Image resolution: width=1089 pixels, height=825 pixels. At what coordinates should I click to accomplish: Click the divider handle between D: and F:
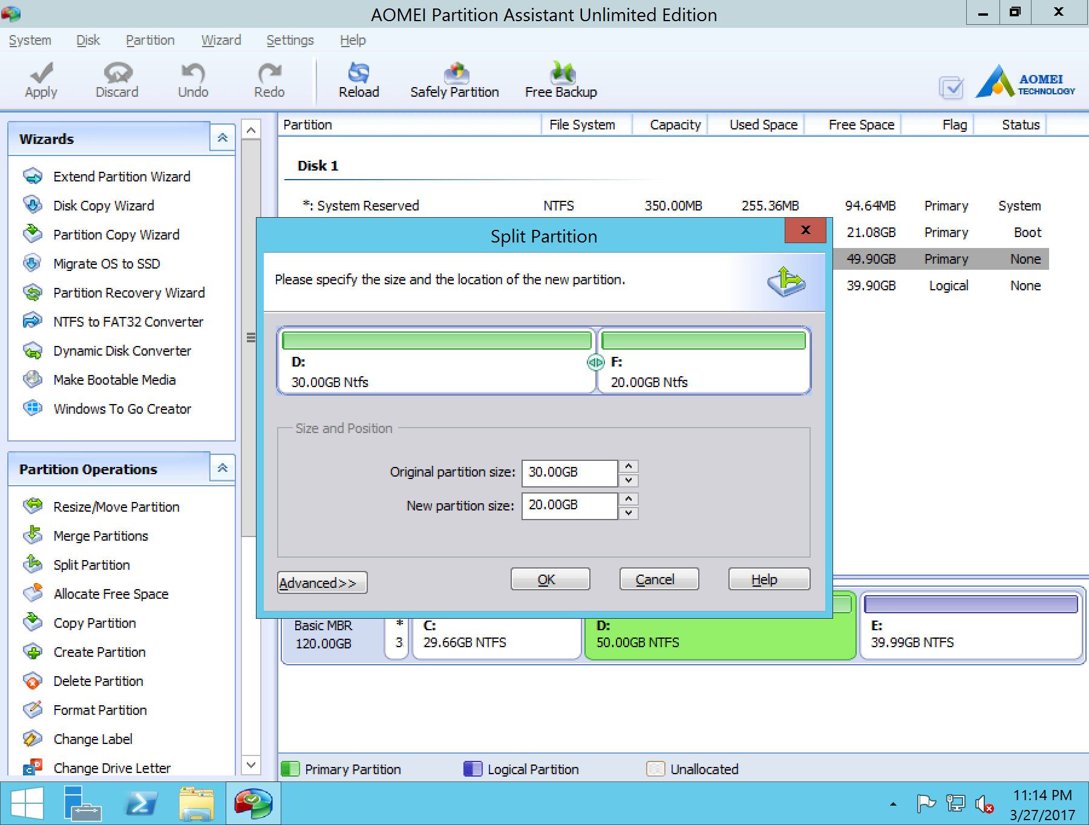(596, 361)
